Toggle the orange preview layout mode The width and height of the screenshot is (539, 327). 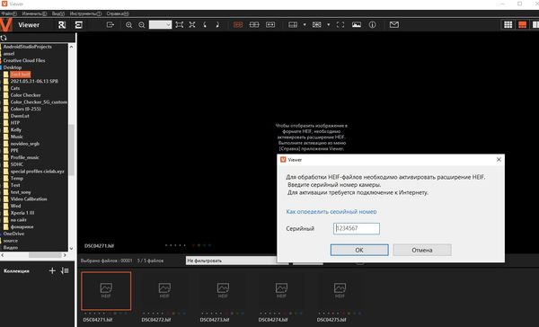pyautogui.click(x=522, y=25)
